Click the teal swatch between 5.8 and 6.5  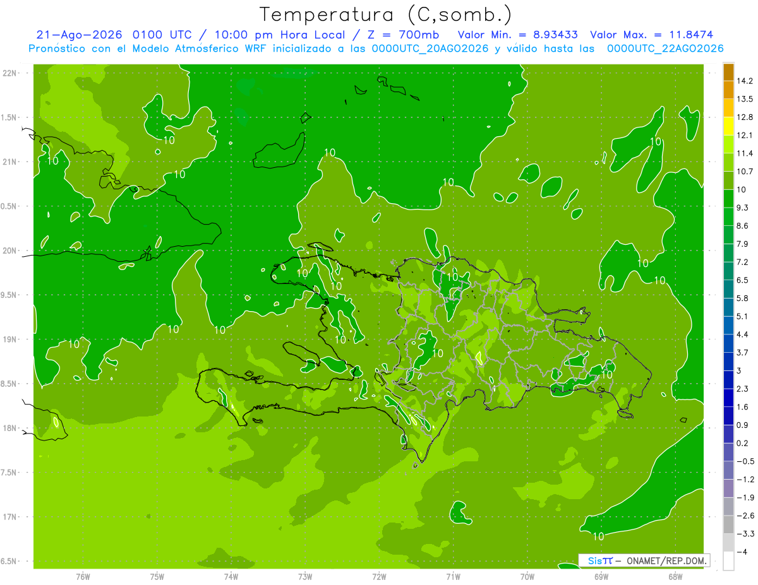tap(728, 289)
